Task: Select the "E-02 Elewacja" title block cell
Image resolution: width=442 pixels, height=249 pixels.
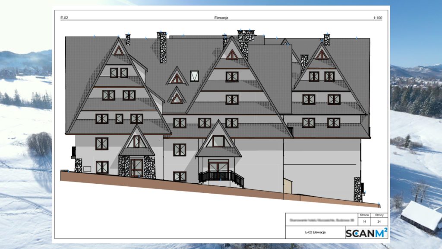Action: [315, 233]
